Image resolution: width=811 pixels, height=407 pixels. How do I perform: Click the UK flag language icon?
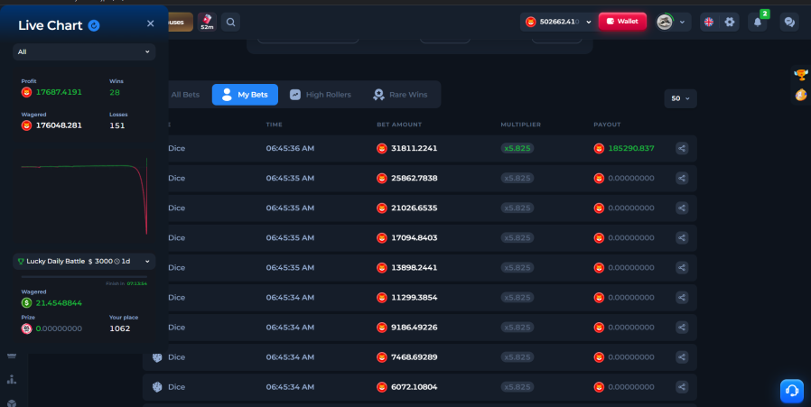(x=709, y=22)
